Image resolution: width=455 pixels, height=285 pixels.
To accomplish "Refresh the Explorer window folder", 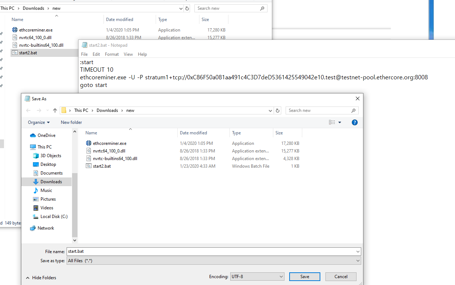I will click(187, 8).
